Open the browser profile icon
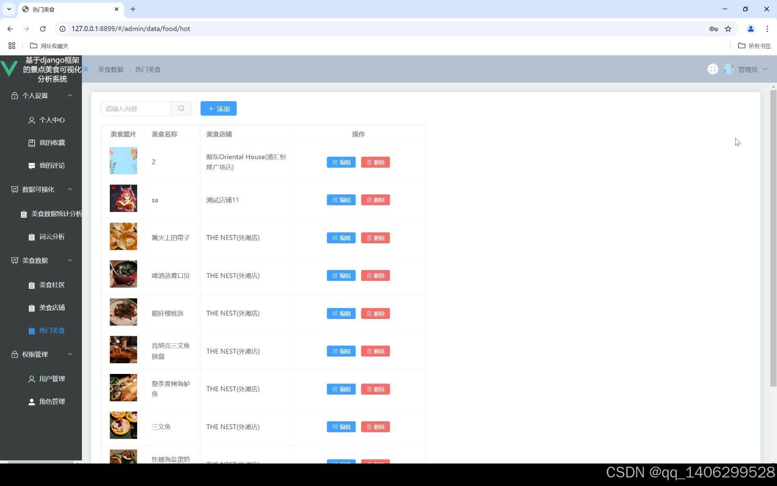 pyautogui.click(x=750, y=29)
